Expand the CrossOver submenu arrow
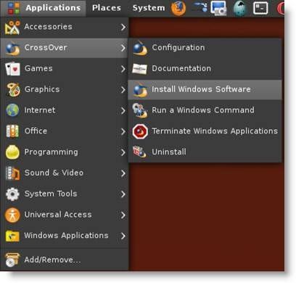The image size is (296, 283). tap(123, 48)
